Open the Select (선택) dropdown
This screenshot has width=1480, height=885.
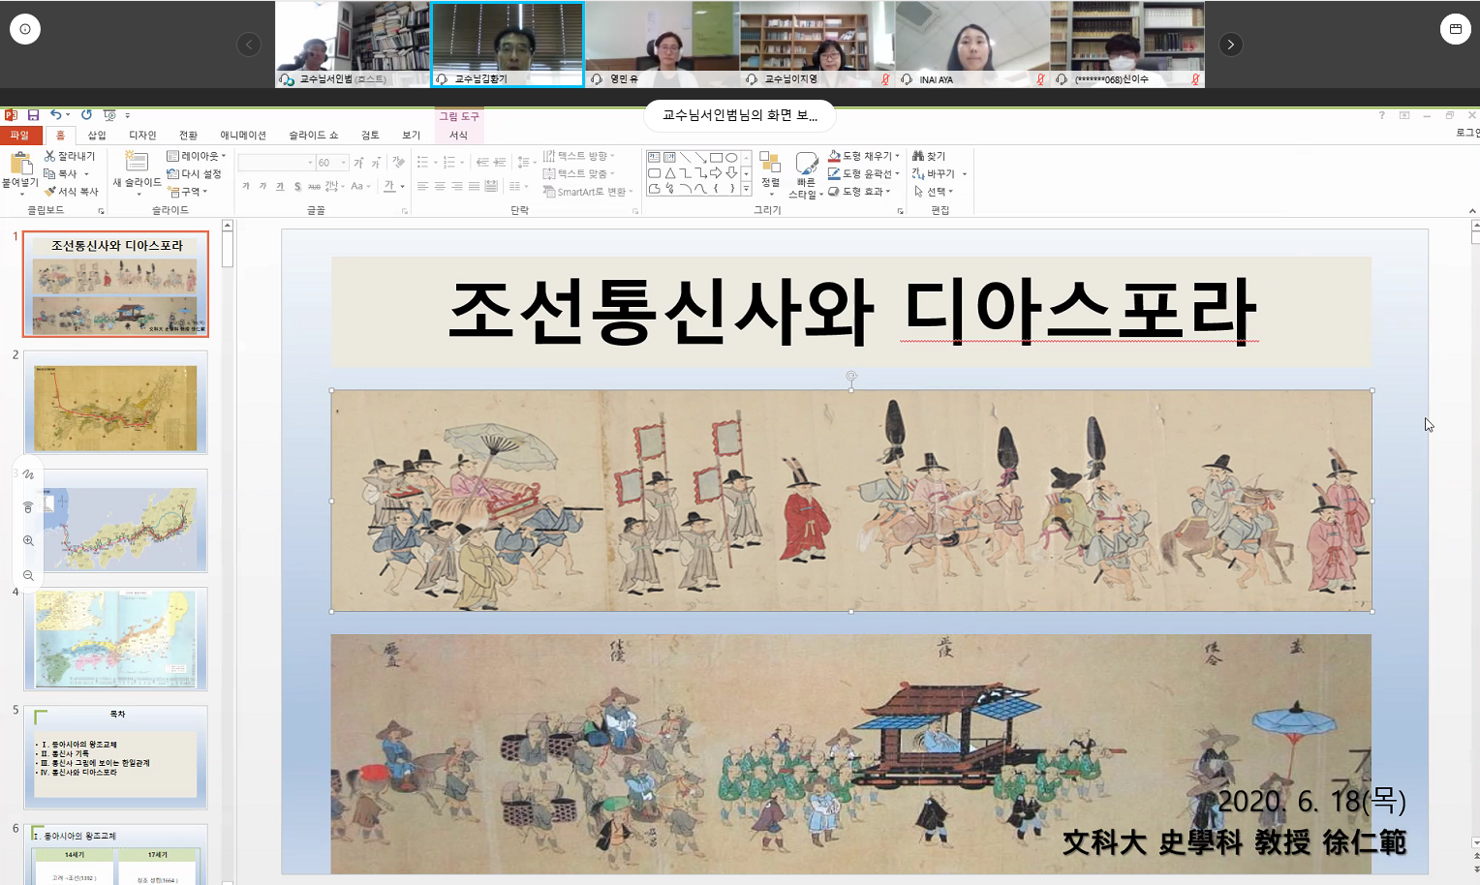coord(934,192)
